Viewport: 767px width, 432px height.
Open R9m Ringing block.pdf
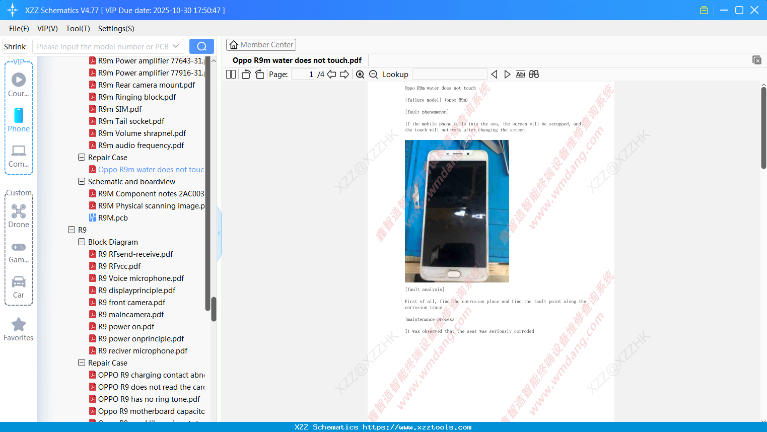132,97
